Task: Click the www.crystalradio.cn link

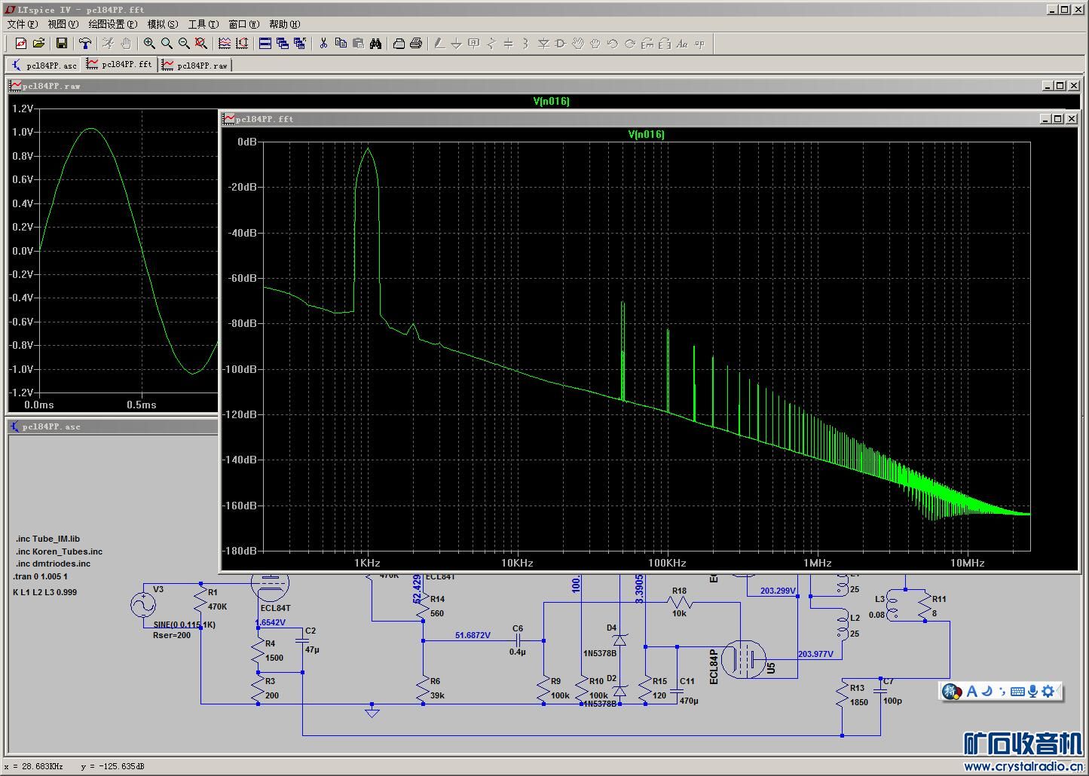Action: click(x=1023, y=766)
